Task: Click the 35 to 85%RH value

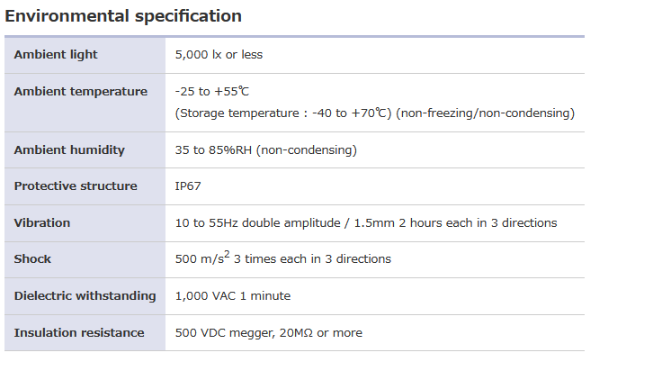Action: tap(265, 149)
